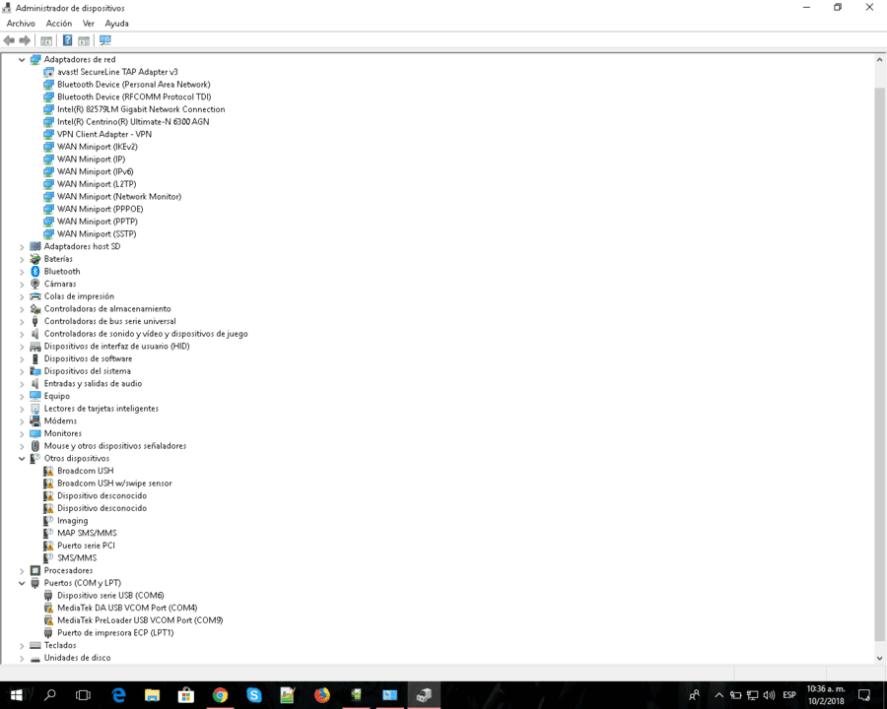Click the Bluetooth category icon
Viewport: 887px width, 709px height.
click(x=35, y=272)
